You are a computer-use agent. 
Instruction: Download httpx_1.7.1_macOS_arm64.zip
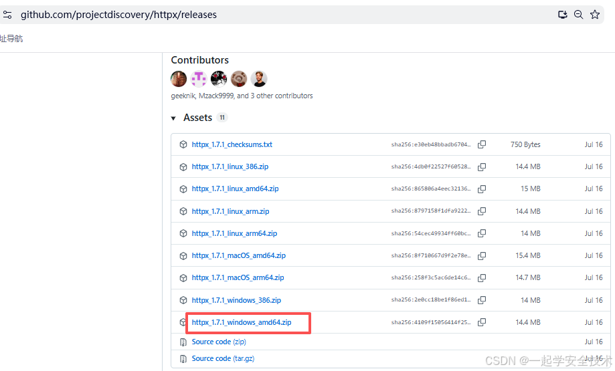tap(238, 277)
